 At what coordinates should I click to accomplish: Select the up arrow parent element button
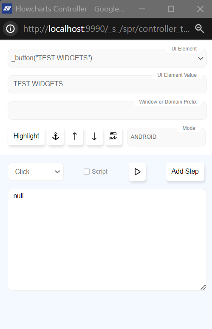[75, 136]
